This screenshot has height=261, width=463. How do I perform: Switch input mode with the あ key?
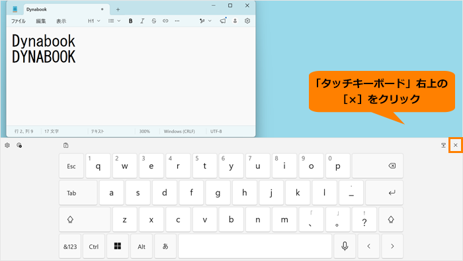click(x=165, y=246)
